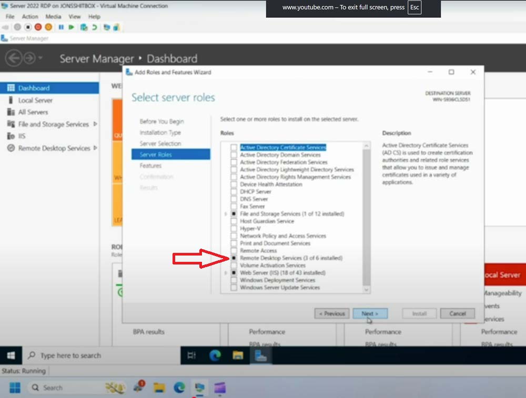
Task: Expand the Web Server (IIS) role
Action: 226,273
